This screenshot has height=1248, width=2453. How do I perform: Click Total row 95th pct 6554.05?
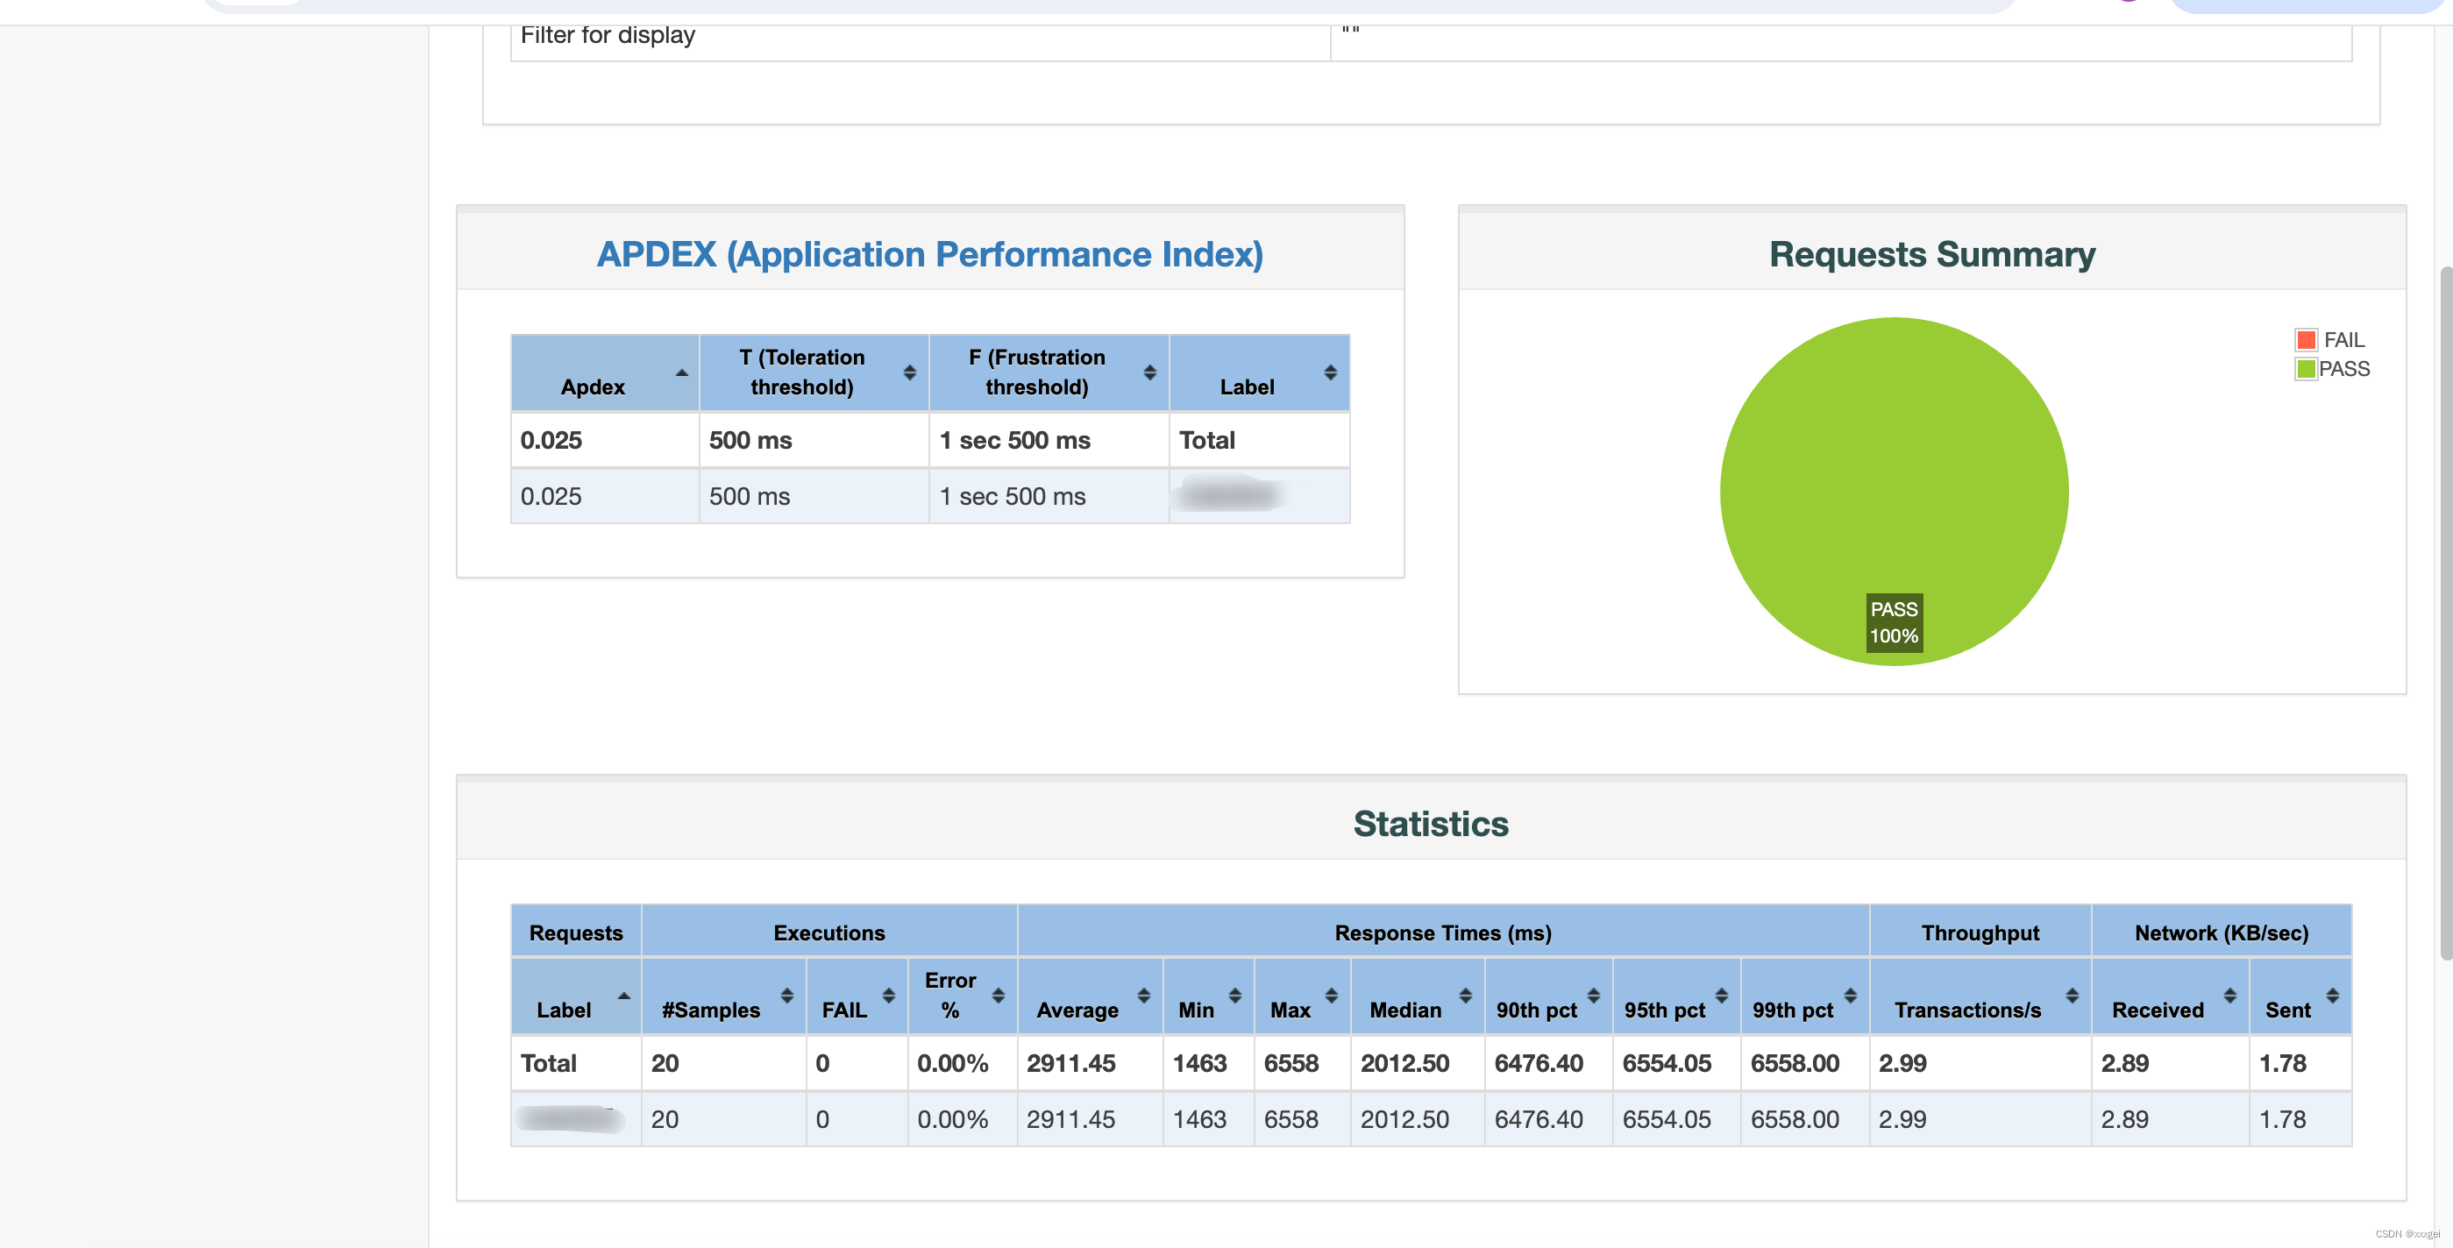coord(1667,1062)
